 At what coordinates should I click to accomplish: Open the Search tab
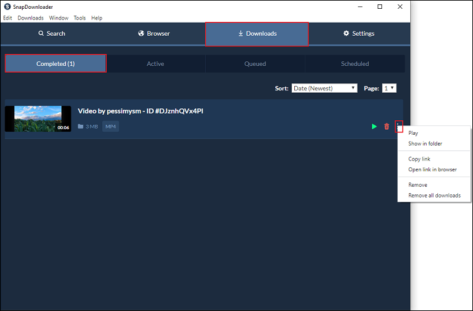[x=51, y=33]
